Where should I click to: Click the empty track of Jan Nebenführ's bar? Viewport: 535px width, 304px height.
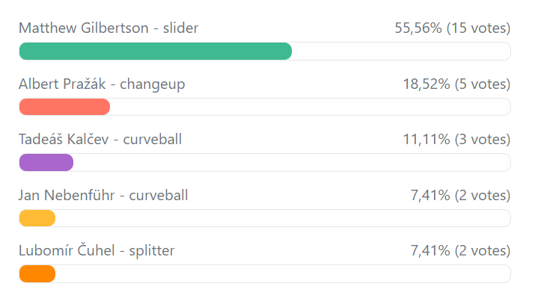pyautogui.click(x=283, y=218)
